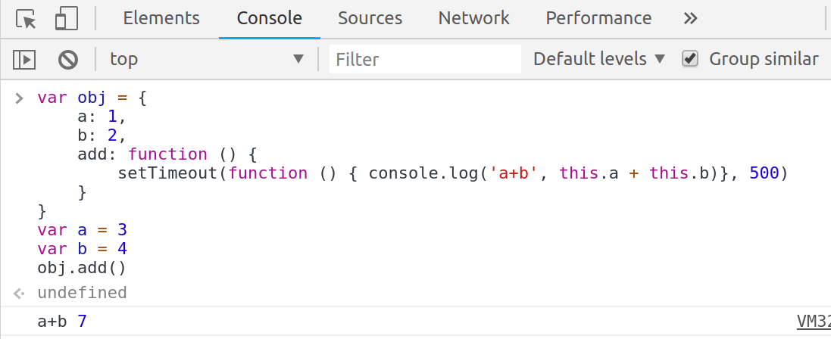This screenshot has width=831, height=339.
Task: Switch to the Elements tab
Action: tap(161, 19)
